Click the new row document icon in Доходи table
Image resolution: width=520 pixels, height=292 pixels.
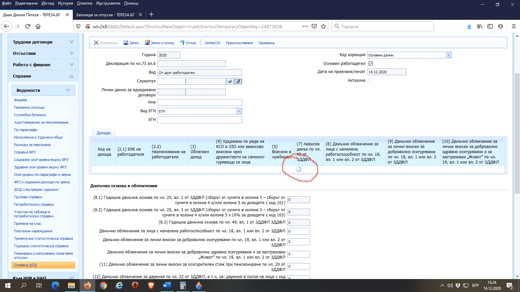pos(299,169)
